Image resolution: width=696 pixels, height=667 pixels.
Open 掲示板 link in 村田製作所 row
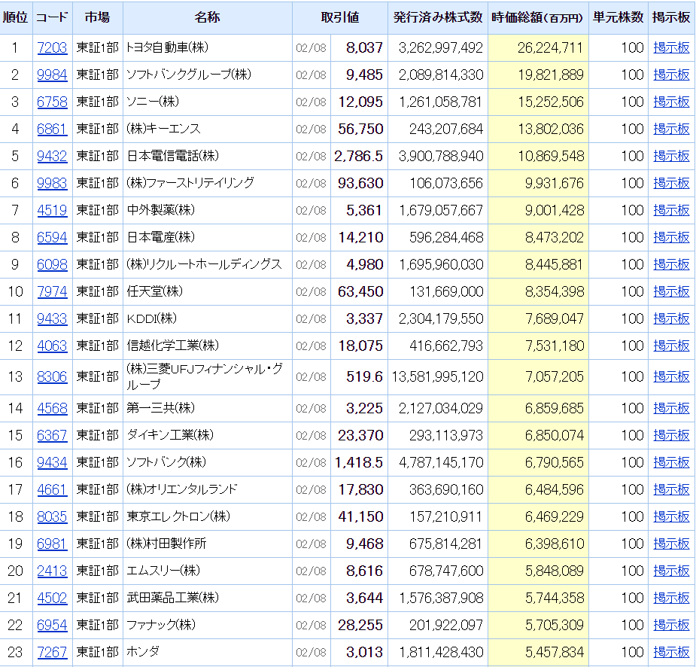(671, 544)
